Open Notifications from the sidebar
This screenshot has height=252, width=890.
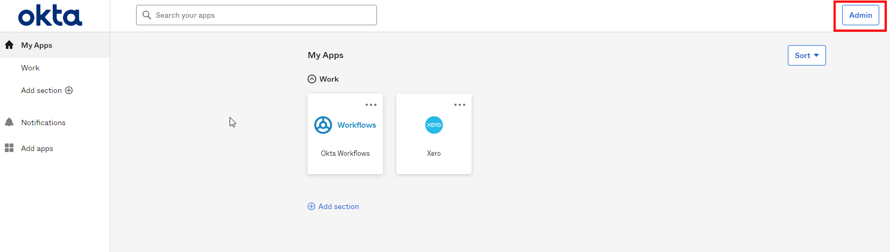43,123
